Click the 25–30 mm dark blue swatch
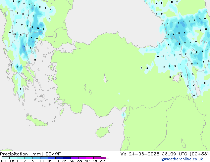 67,158
